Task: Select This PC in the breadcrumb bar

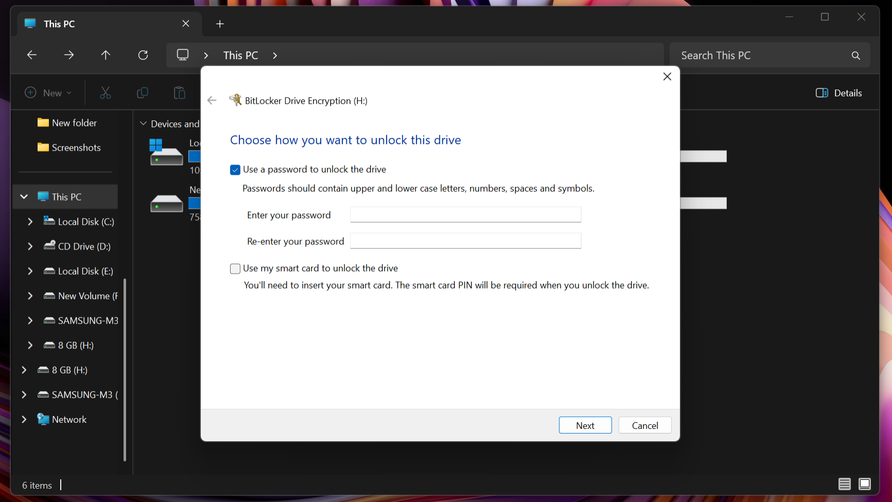Action: point(240,55)
